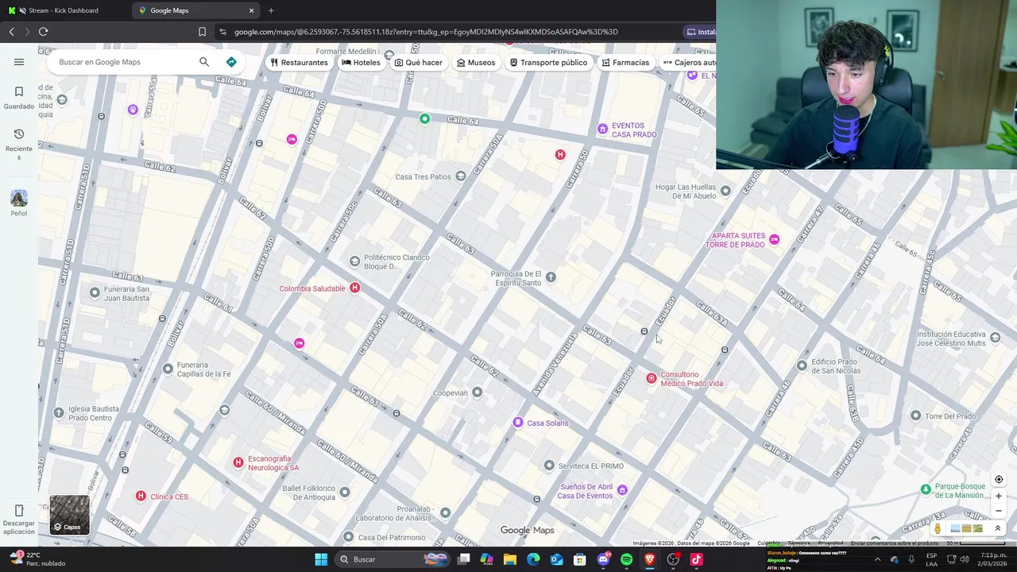Click the Clínica CES marker

click(x=141, y=496)
